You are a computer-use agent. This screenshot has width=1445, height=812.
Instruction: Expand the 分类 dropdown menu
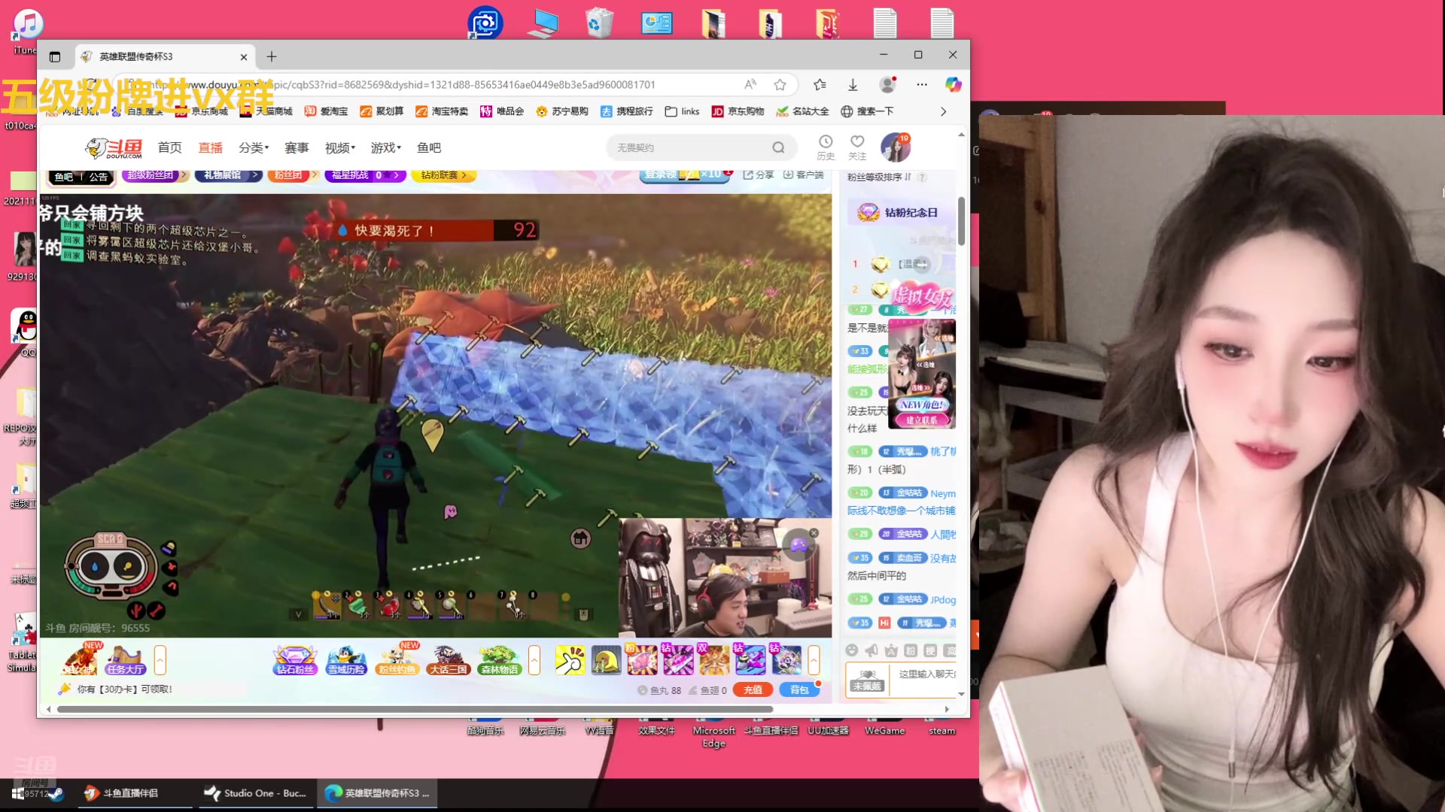[x=254, y=148]
